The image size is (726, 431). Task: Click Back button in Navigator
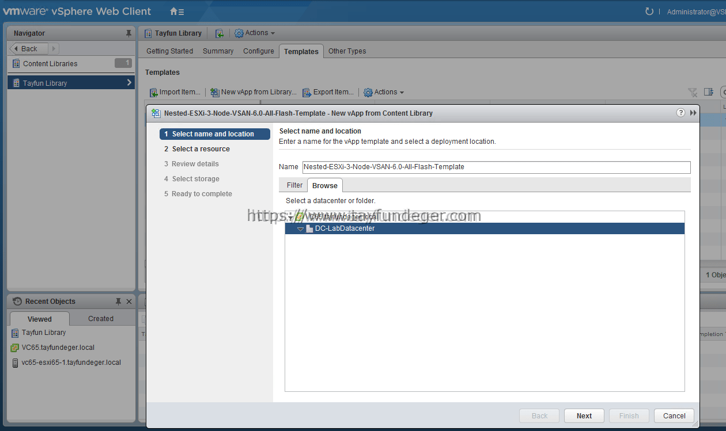click(x=28, y=49)
